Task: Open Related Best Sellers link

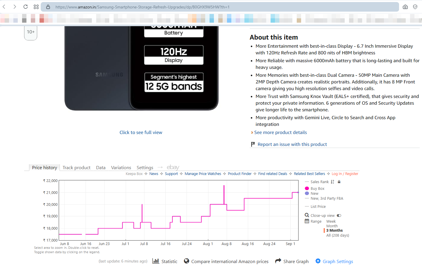Action: [309, 174]
